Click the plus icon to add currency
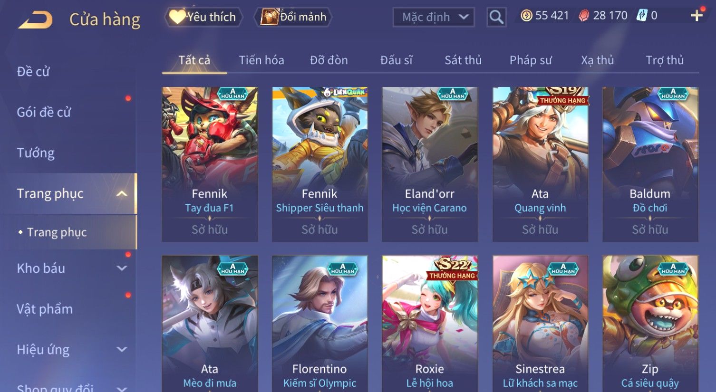The width and height of the screenshot is (716, 392). [x=697, y=16]
